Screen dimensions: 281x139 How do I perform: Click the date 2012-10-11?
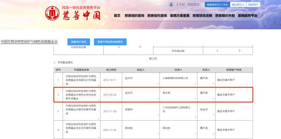110,80
